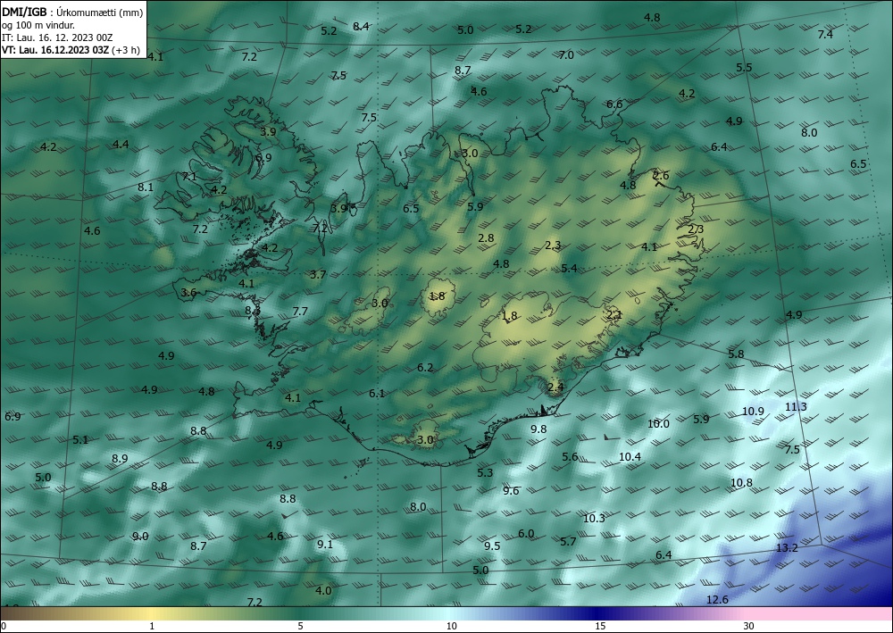Click the 8.1 value west of the Westfjords
The height and width of the screenshot is (633, 893).
click(x=146, y=187)
